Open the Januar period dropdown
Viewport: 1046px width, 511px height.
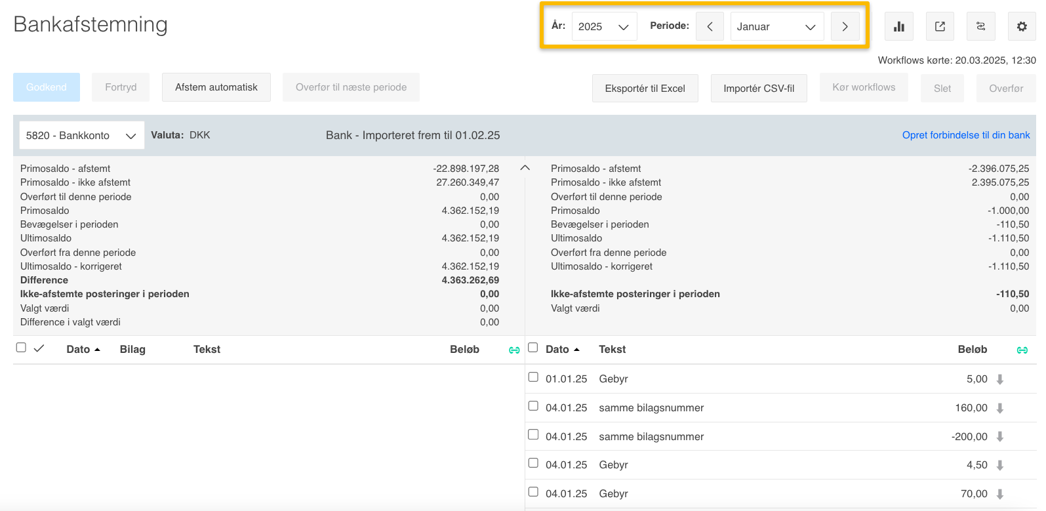click(776, 27)
